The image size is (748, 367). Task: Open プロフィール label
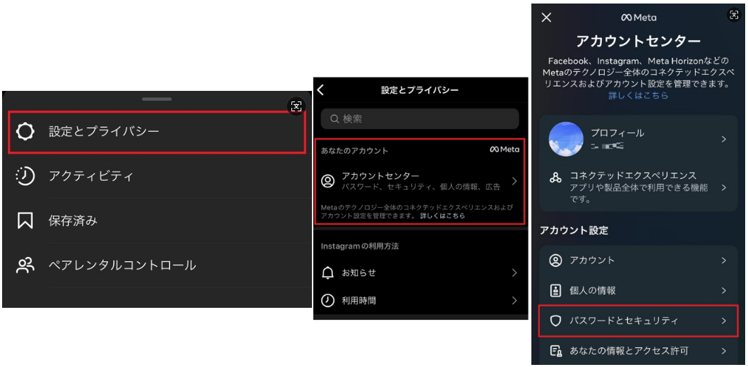coord(617,133)
